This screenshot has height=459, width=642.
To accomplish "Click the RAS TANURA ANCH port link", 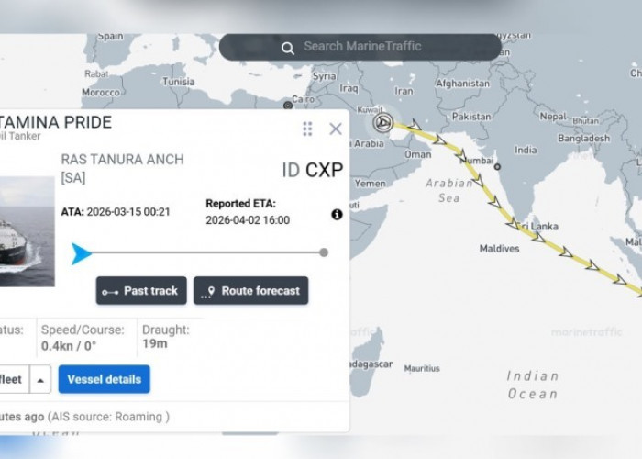I will 122,160.
